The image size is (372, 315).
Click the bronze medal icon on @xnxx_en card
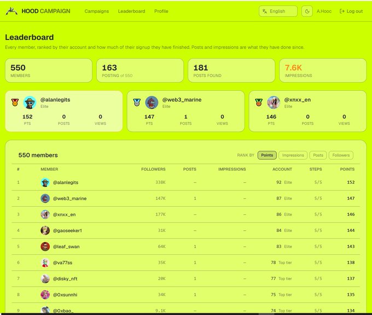point(259,102)
